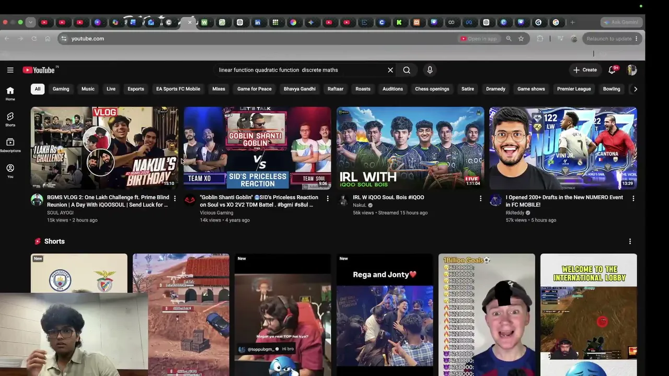669x376 pixels.
Task: Bookmark this page with the star
Action: (521, 39)
